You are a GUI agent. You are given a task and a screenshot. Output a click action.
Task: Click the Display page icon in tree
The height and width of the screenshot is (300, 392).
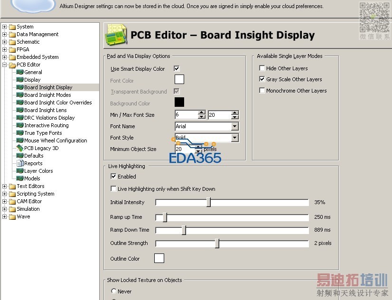pos(20,80)
